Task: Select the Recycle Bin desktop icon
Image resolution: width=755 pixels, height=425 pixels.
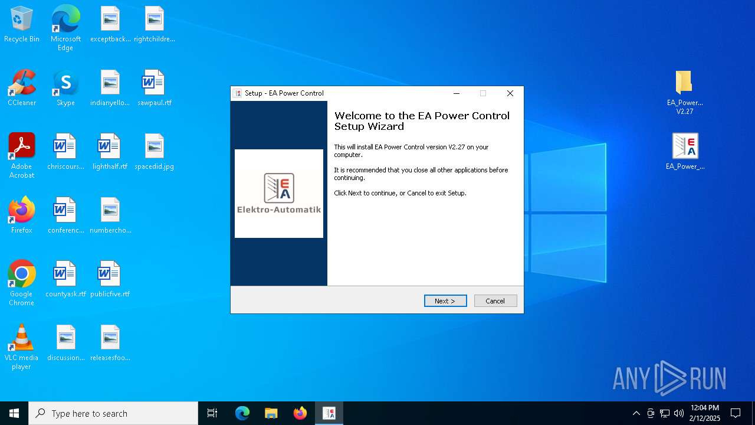Action: click(x=22, y=25)
